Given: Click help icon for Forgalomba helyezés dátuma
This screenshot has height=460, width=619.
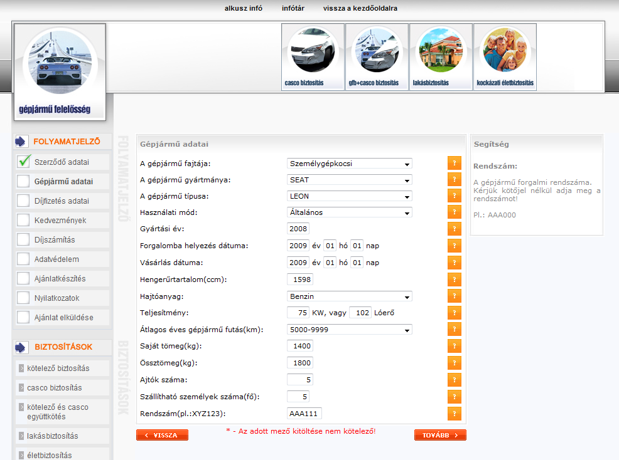Looking at the screenshot, I should coord(455,246).
